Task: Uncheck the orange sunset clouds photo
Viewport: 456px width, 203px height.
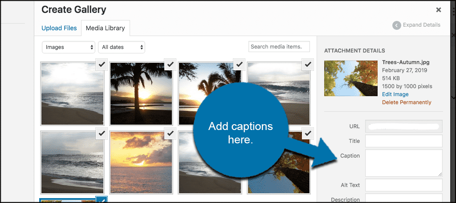Action: click(171, 133)
